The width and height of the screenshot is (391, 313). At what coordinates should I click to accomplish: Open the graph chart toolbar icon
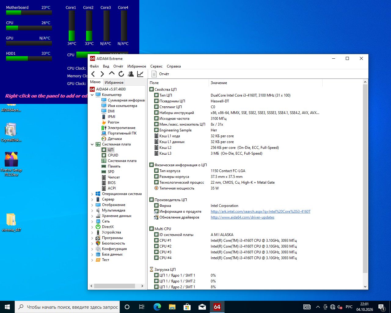click(x=140, y=74)
